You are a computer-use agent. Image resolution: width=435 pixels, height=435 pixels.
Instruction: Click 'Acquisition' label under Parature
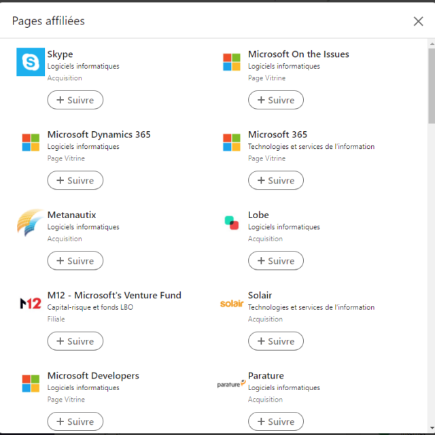click(x=265, y=400)
